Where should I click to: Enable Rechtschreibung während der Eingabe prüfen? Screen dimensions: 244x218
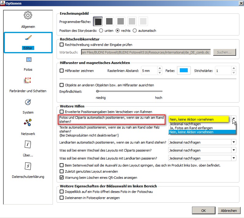[x=62, y=45]
